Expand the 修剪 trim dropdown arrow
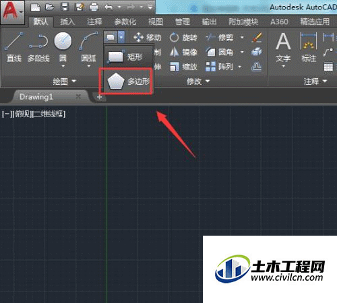The width and height of the screenshot is (337, 303). coord(242,38)
